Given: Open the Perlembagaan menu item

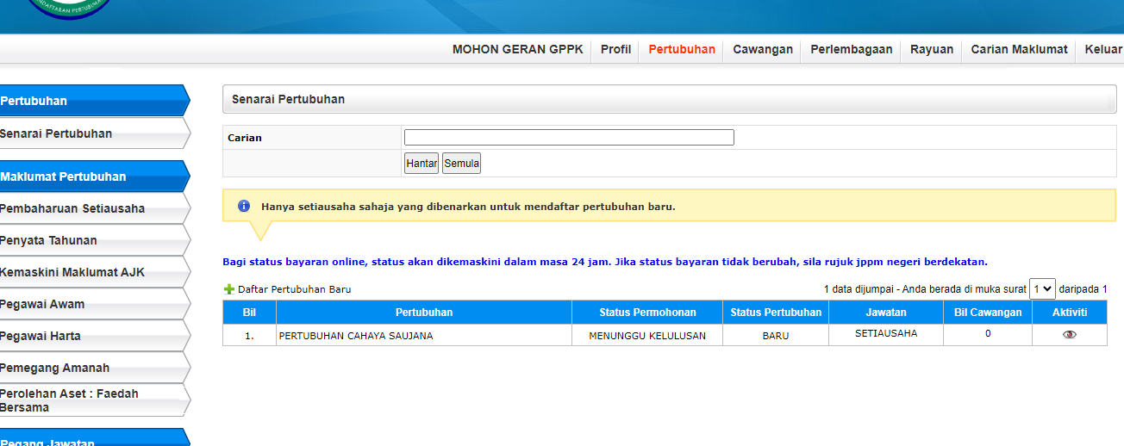Looking at the screenshot, I should point(851,49).
